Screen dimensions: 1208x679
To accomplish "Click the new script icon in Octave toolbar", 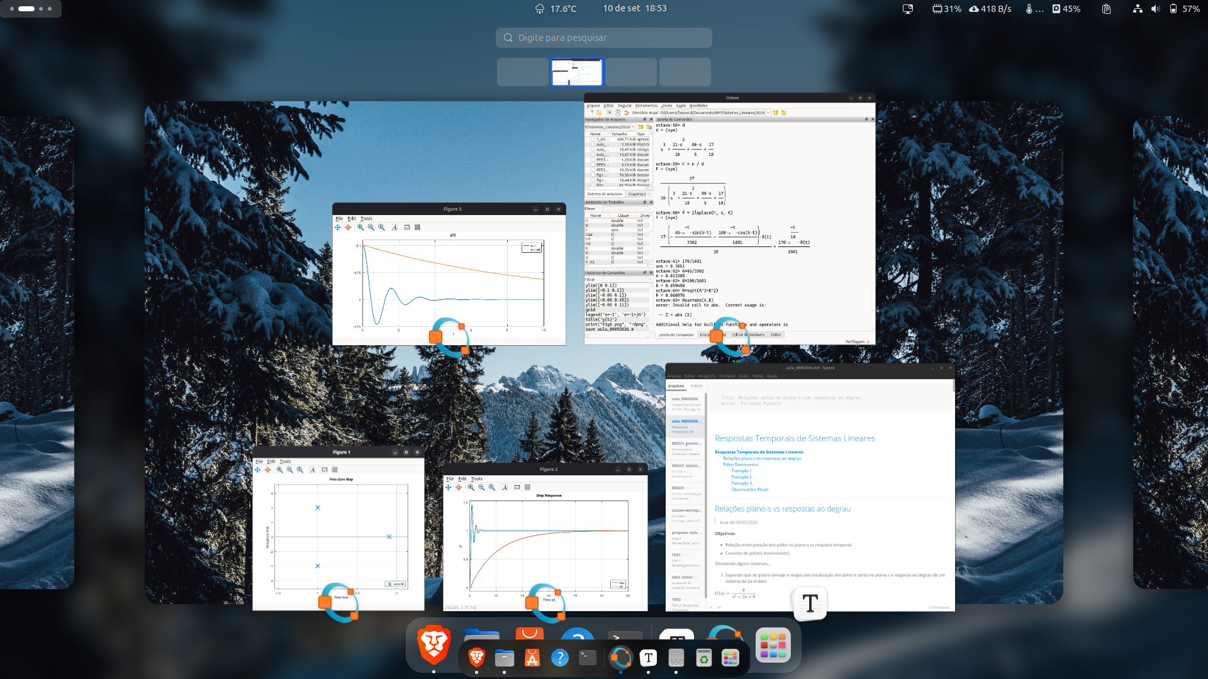I will click(x=591, y=113).
